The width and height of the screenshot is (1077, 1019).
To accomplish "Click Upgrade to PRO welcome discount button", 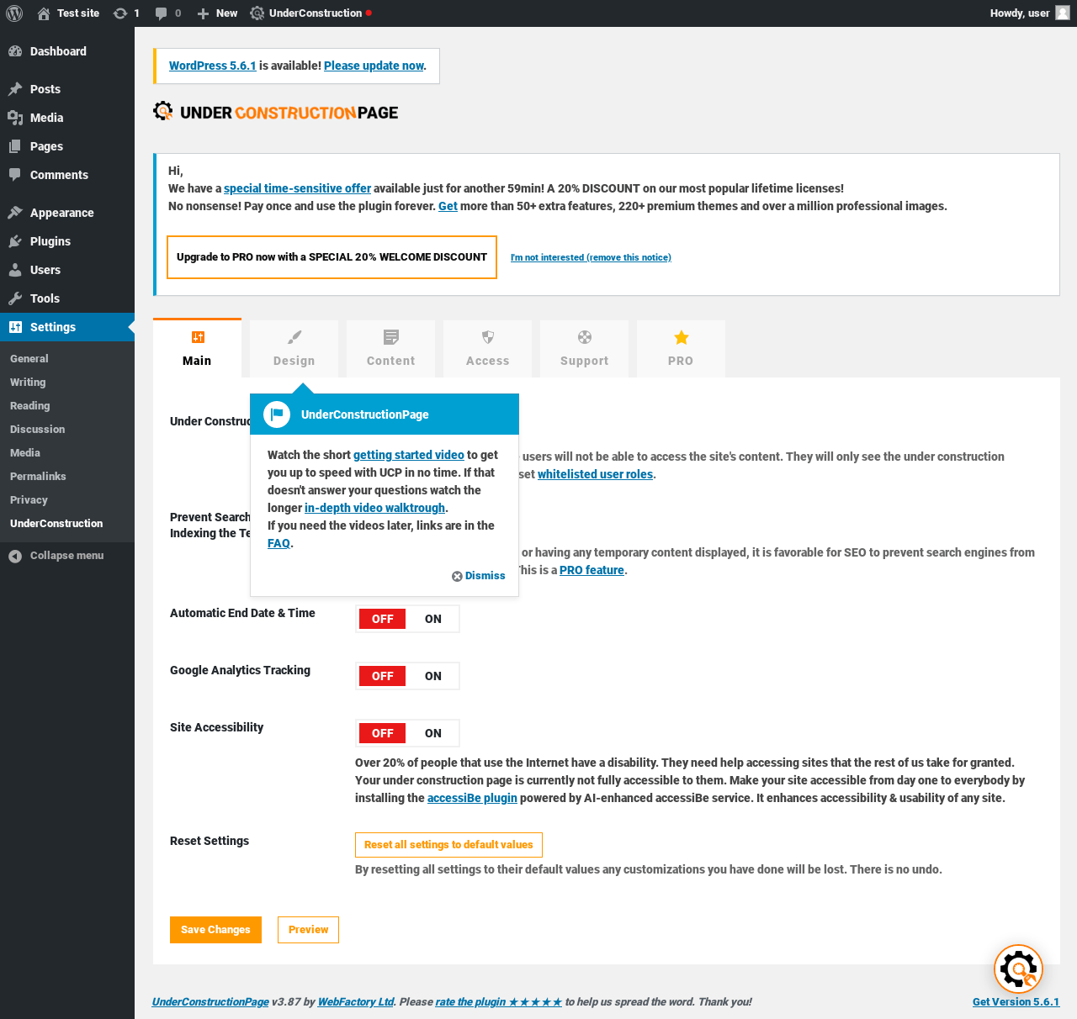I will pos(332,257).
